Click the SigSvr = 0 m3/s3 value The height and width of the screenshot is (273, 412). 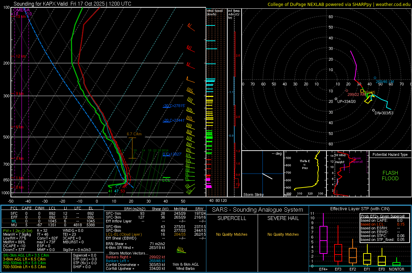(77, 250)
